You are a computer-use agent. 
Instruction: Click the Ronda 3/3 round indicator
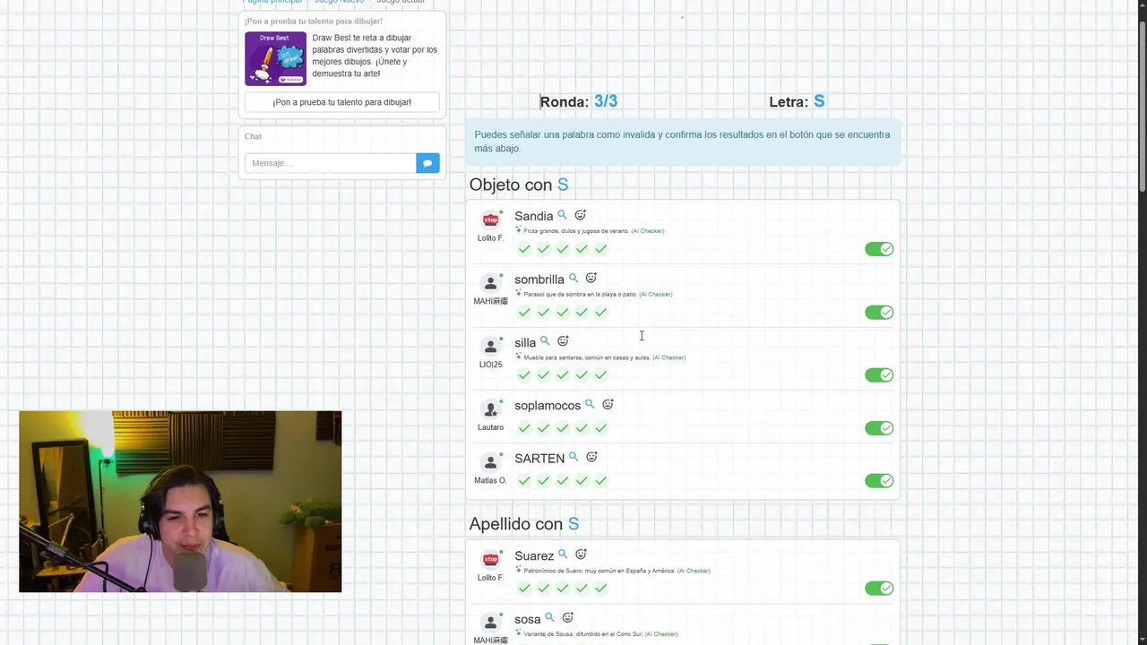point(578,101)
